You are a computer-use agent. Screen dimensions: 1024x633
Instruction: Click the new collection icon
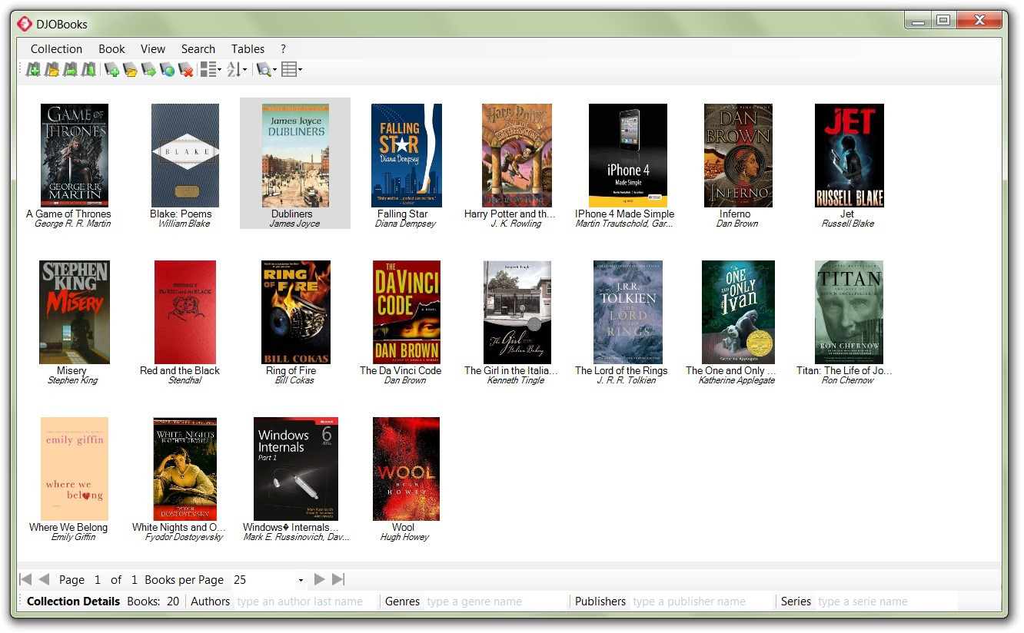(x=33, y=70)
